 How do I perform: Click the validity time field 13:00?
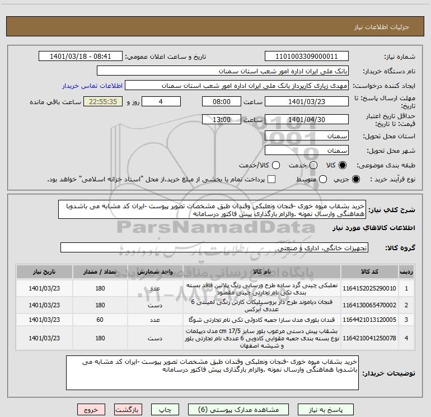(x=222, y=119)
